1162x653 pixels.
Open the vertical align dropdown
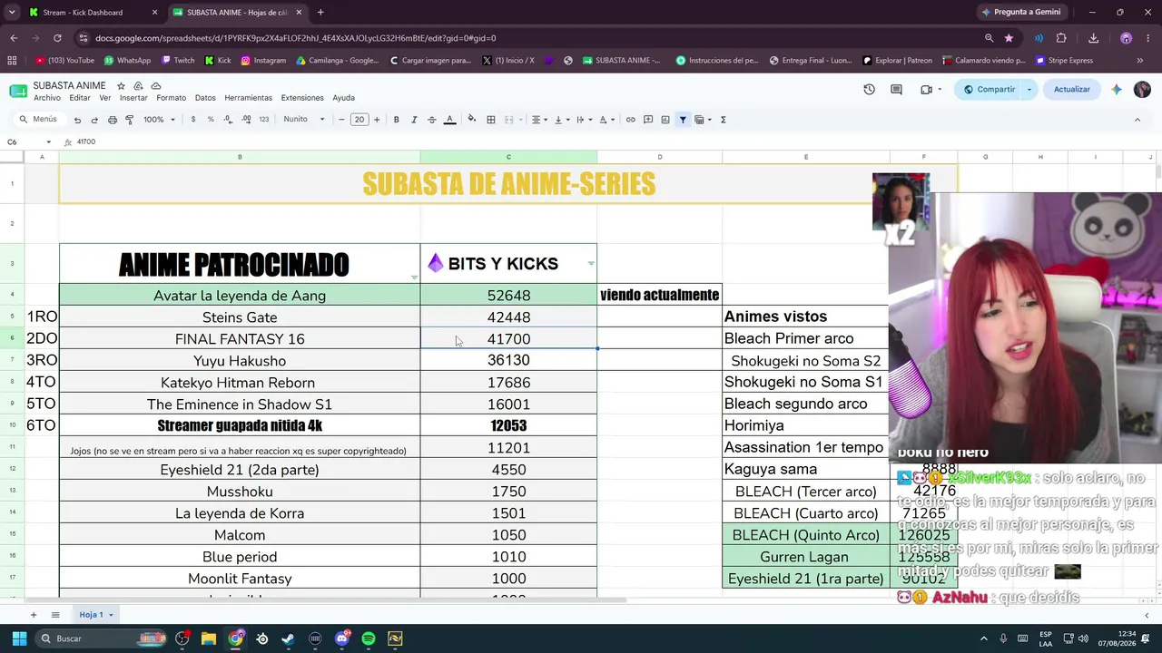(560, 120)
